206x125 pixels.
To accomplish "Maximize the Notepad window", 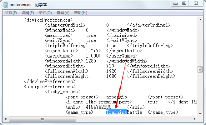I will point(184,3).
